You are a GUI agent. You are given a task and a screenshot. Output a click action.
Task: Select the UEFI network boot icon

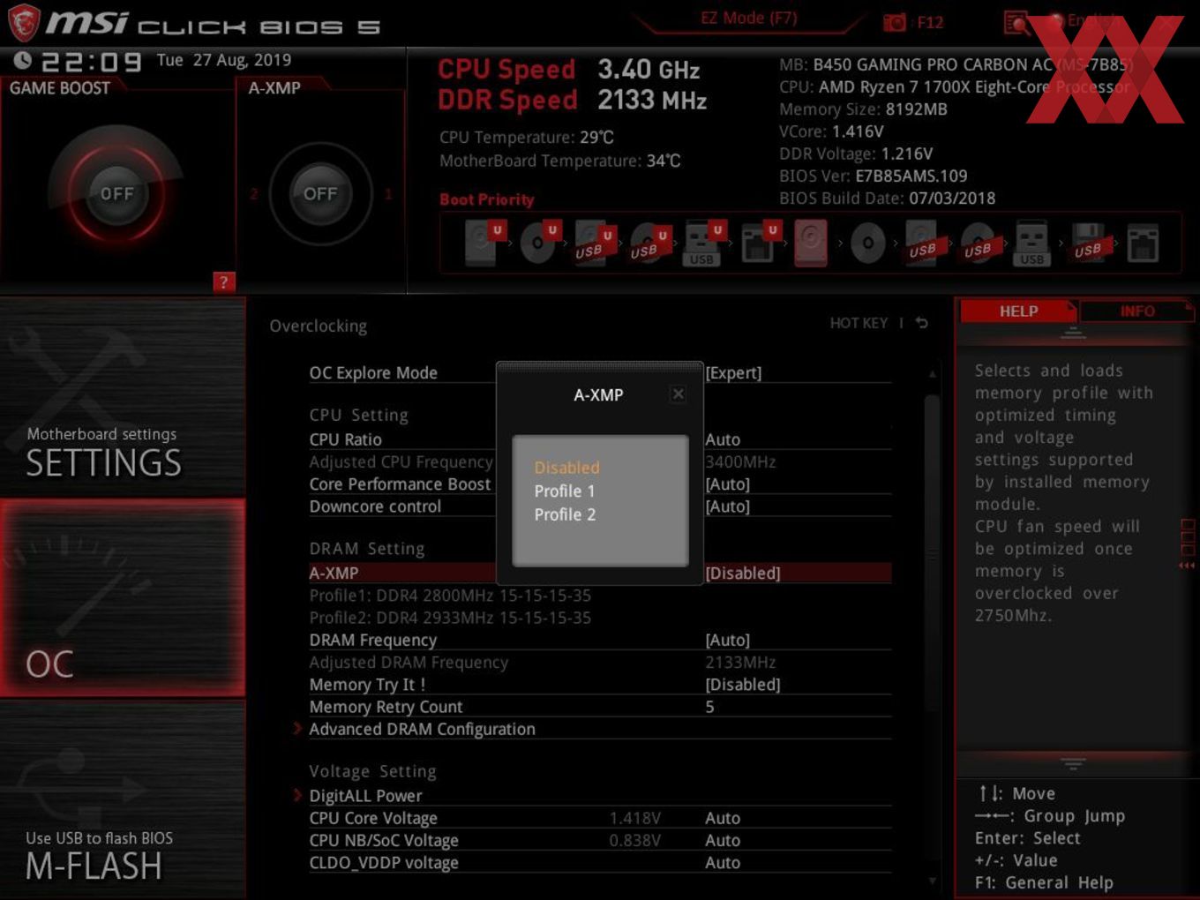(x=759, y=243)
